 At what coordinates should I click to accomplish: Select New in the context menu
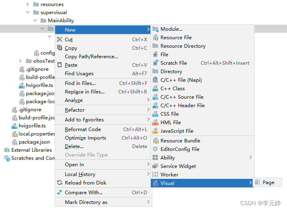tap(103, 30)
